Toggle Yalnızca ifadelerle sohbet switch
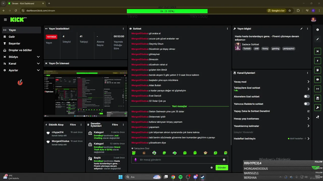Viewport: 323px width, 181px height. click(x=307, y=104)
